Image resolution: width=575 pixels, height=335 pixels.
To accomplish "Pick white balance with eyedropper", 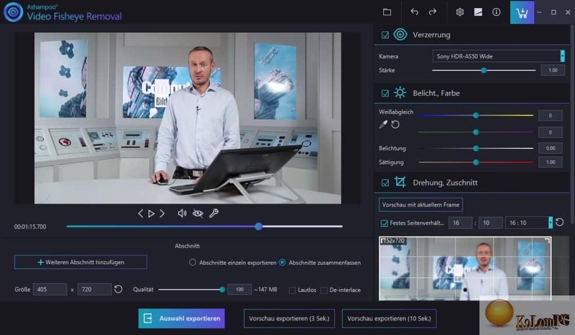I will click(383, 124).
